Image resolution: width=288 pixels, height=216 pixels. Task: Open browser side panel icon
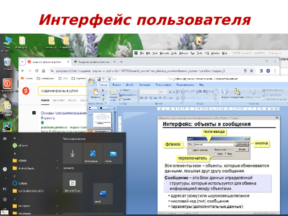pos(261,71)
